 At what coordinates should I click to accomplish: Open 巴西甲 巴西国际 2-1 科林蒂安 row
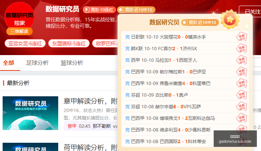pos(185,142)
